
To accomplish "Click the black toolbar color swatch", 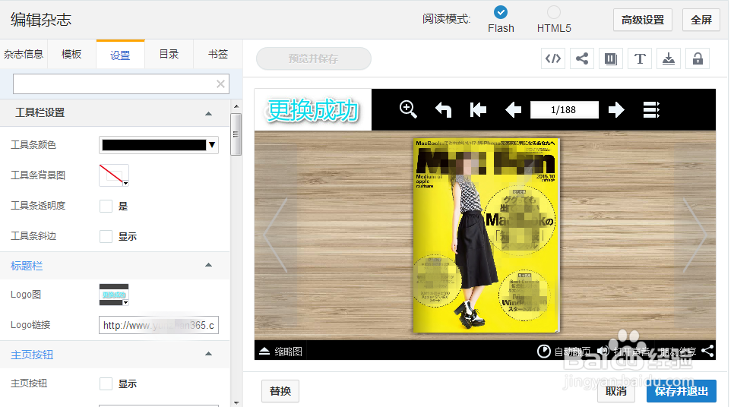I will click(153, 145).
